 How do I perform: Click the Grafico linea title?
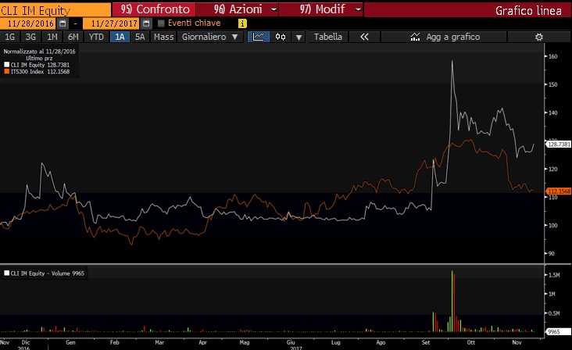coord(528,11)
